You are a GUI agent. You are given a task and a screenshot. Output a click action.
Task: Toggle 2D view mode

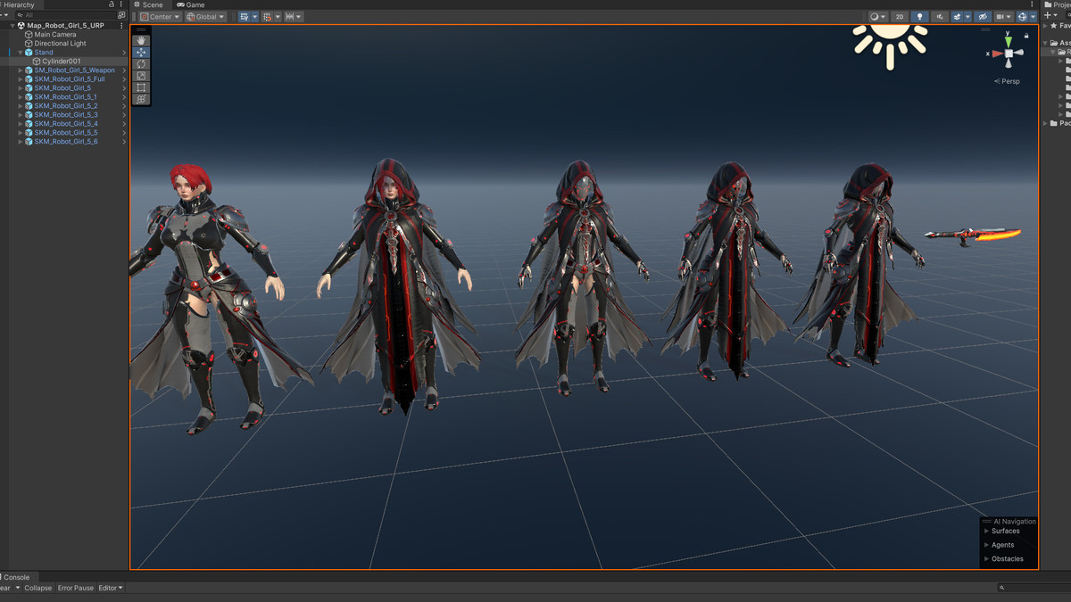(x=900, y=17)
